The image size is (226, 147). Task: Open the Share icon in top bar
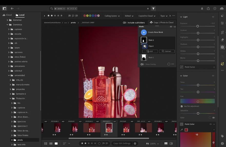click(208, 8)
